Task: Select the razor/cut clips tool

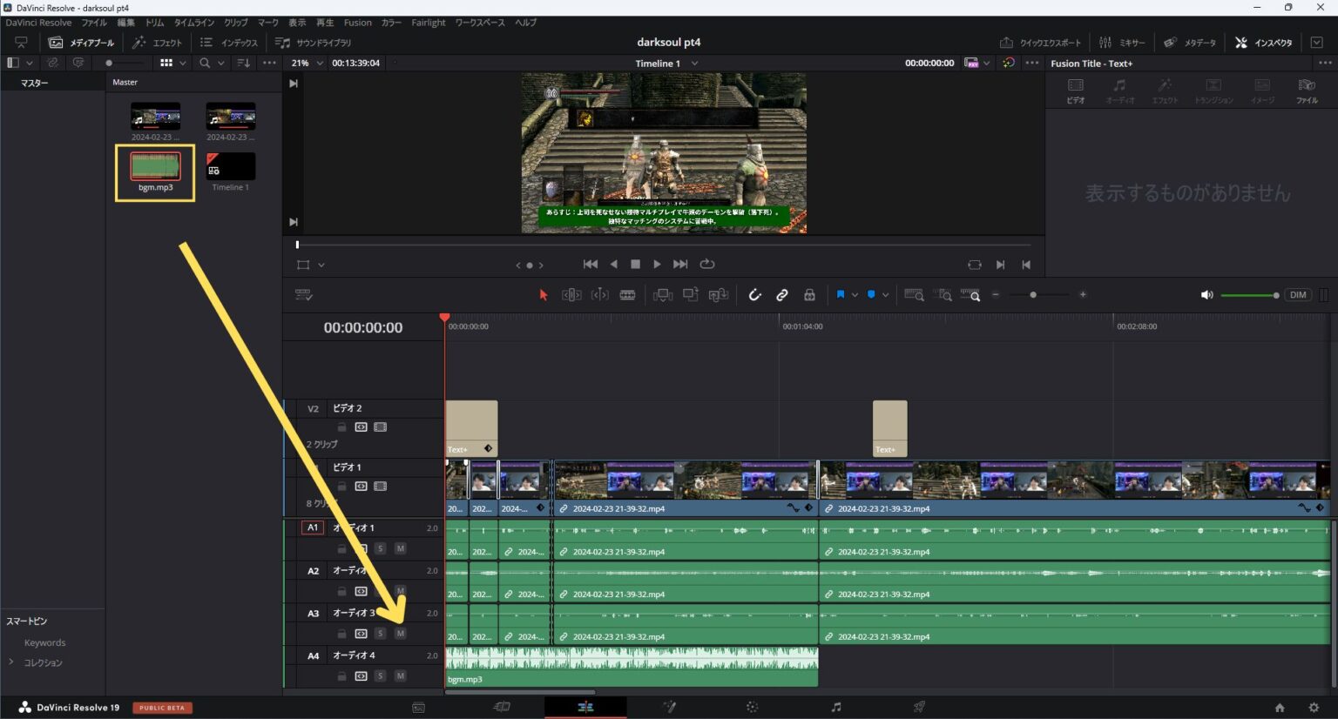Action: (628, 294)
